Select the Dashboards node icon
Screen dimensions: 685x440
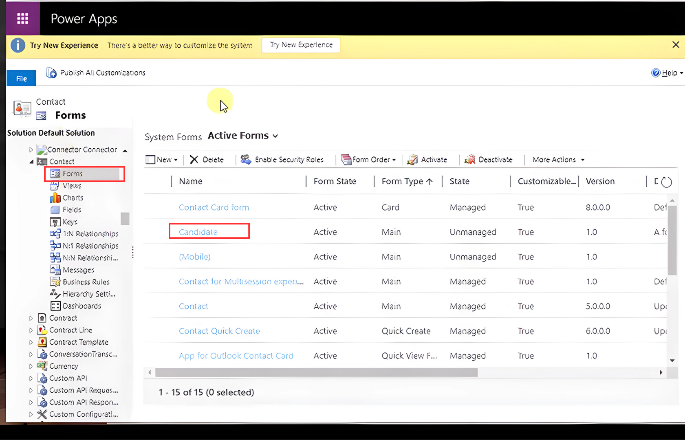click(x=55, y=306)
